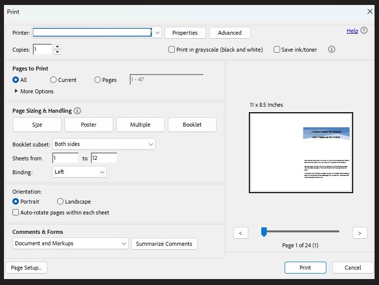Click the "Page 1 of 24 (1)" text
The width and height of the screenshot is (379, 285).
tap(300, 245)
